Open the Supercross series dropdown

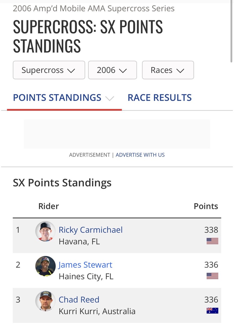point(49,70)
